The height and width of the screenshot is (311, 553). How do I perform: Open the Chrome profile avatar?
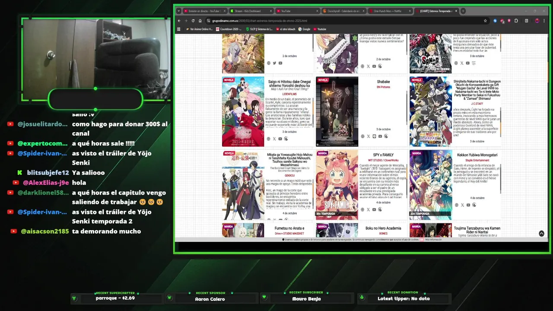click(537, 21)
